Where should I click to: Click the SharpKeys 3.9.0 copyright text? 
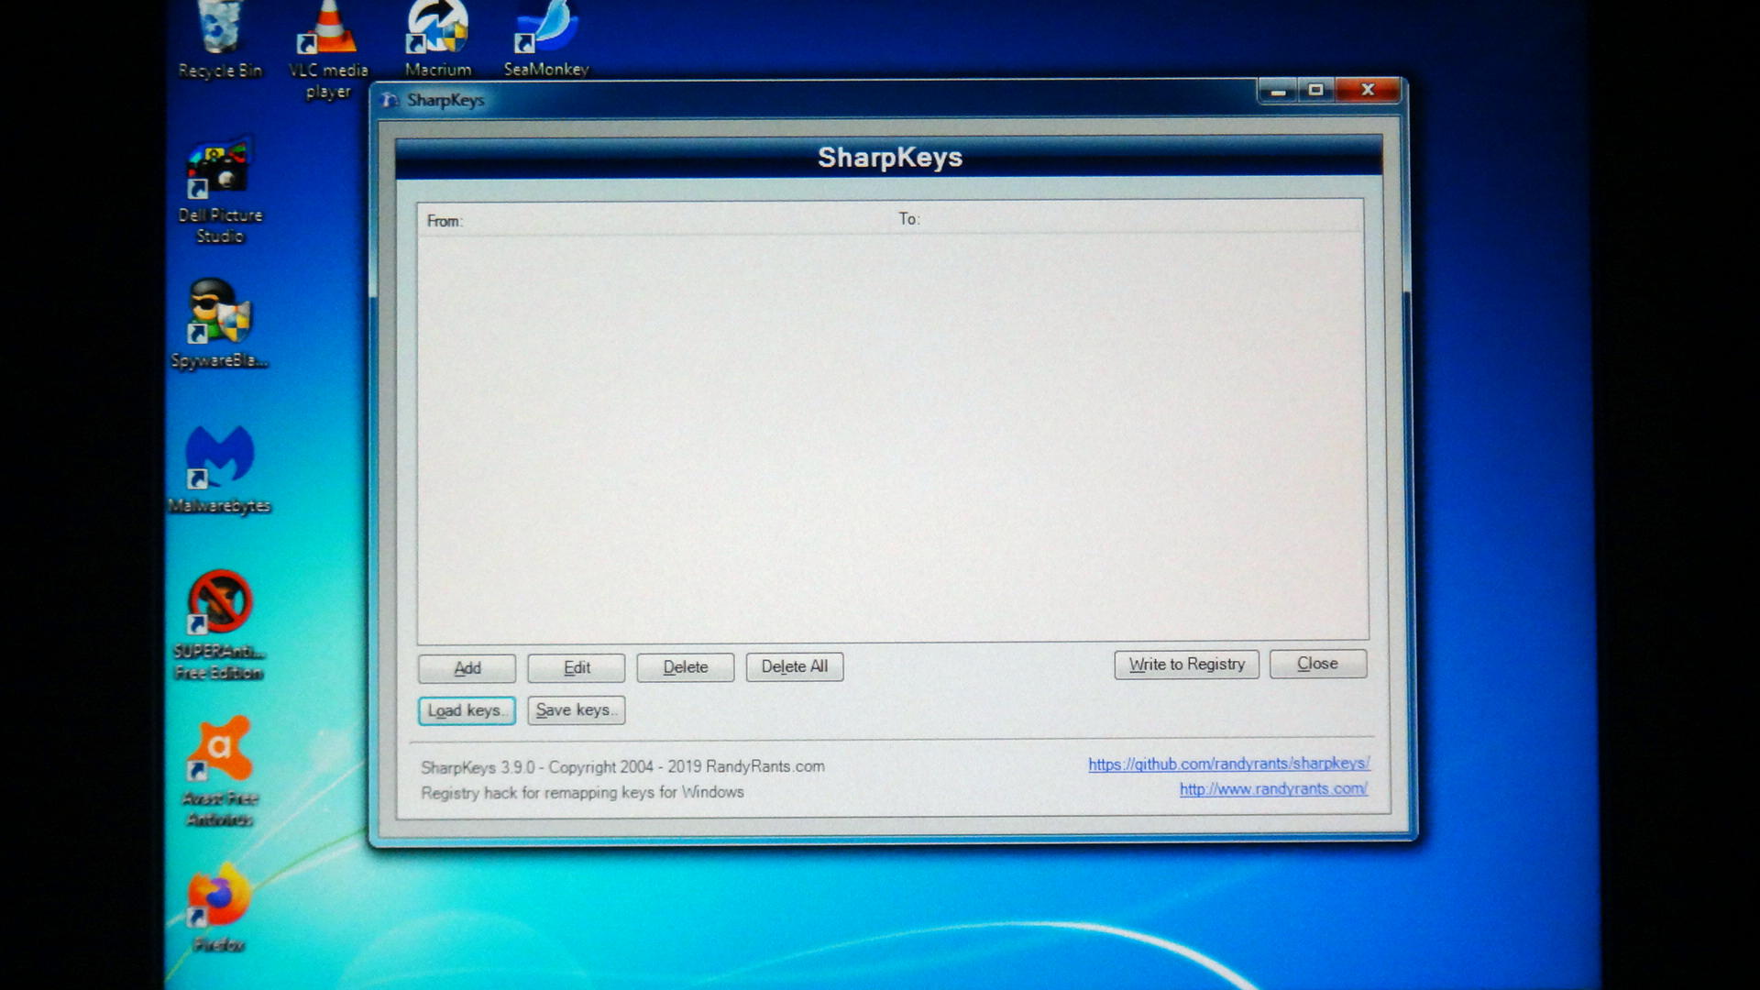[x=623, y=767]
